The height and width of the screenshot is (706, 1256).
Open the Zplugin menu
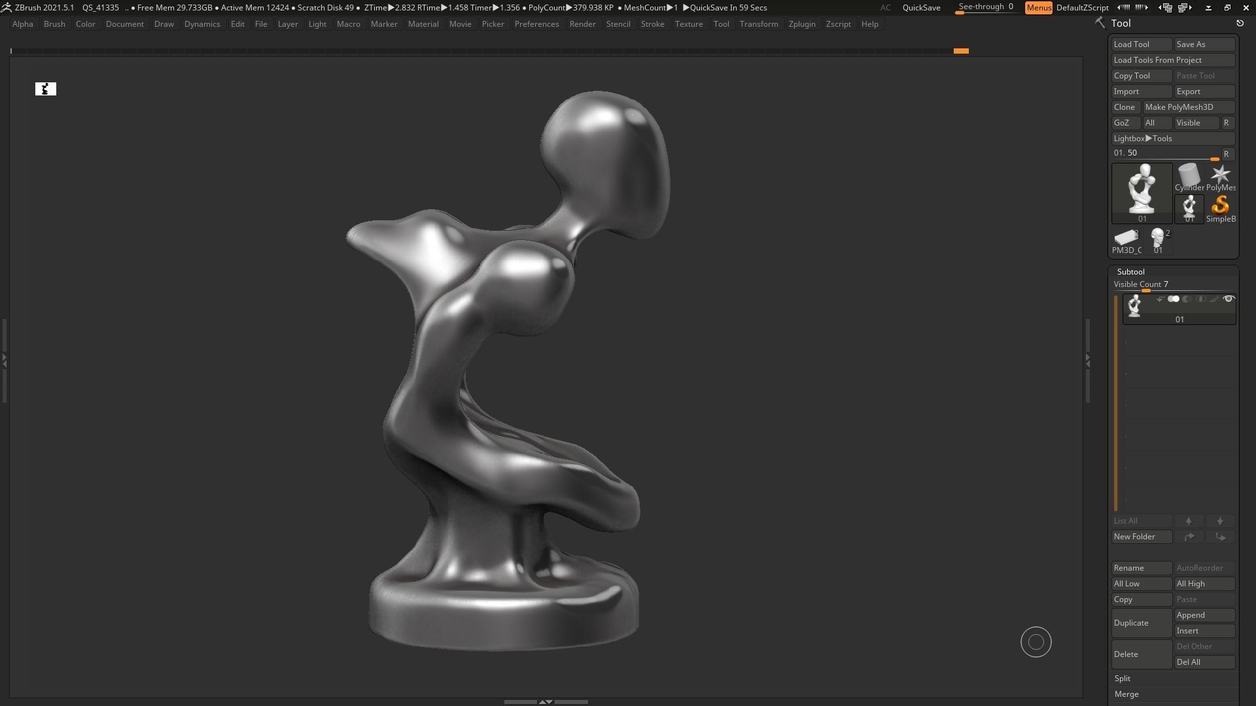[802, 24]
